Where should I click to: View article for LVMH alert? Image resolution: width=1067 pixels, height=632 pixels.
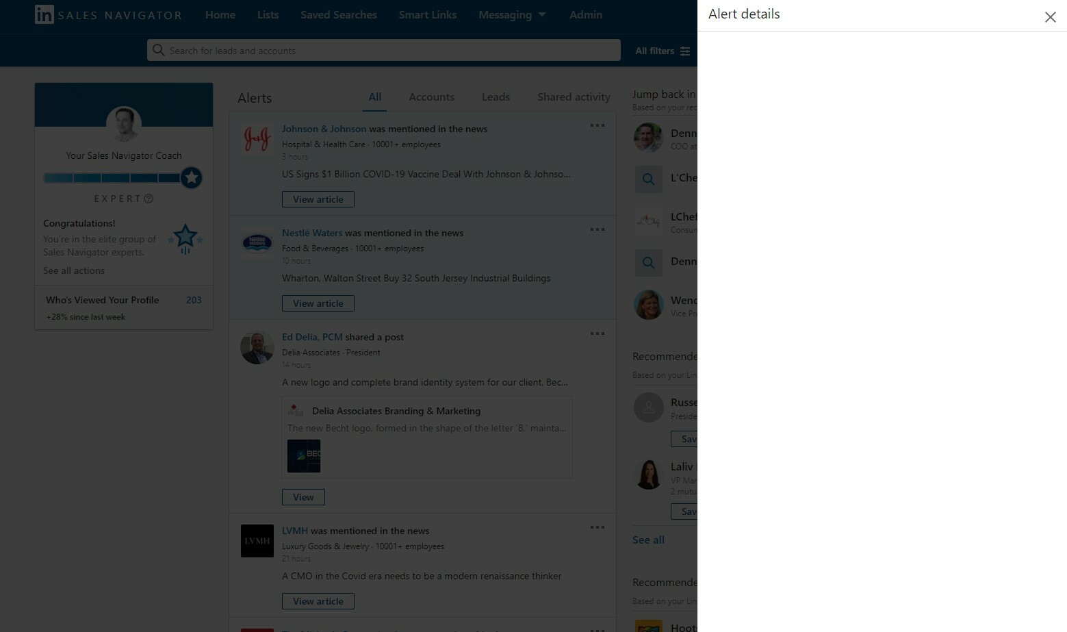(x=318, y=601)
